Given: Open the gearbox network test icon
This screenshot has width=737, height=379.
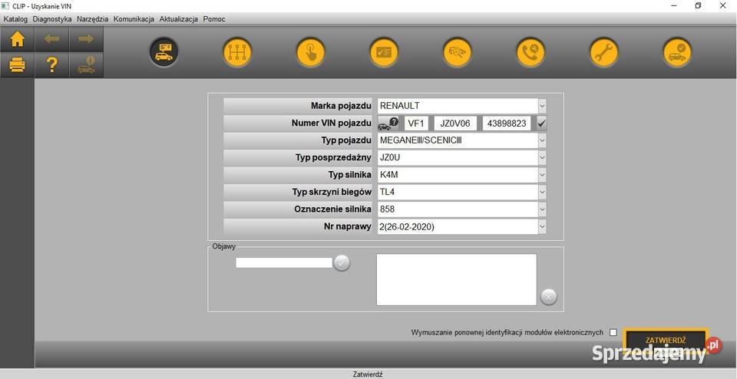Looking at the screenshot, I should pyautogui.click(x=237, y=52).
